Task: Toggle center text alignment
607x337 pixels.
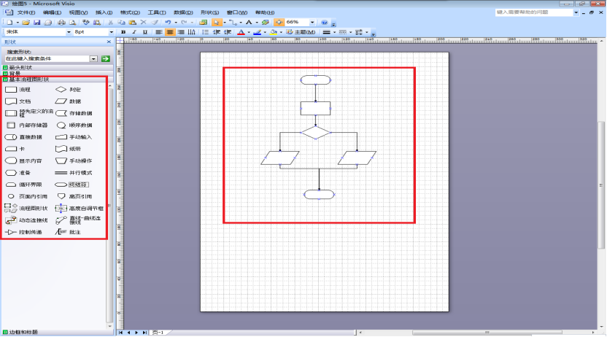Action: (169, 32)
